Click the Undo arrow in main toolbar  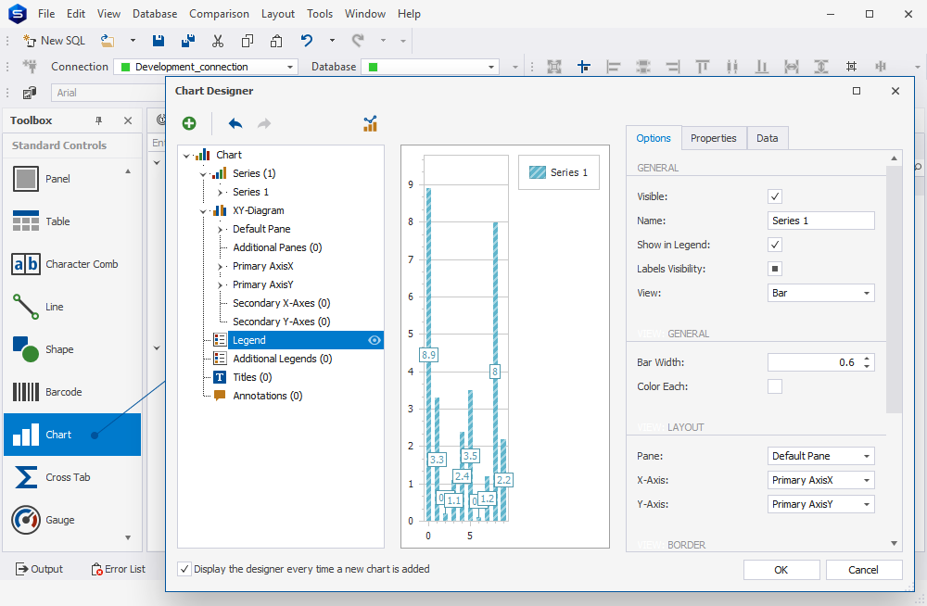coord(306,41)
